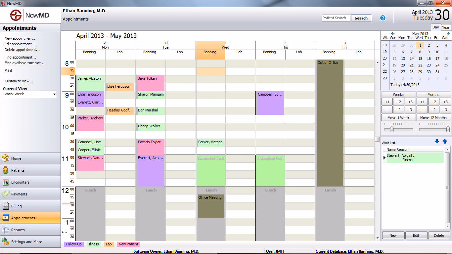Click the row selector triangle beside Stewart, Abigail L
The width and height of the screenshot is (452, 254).
click(384, 158)
